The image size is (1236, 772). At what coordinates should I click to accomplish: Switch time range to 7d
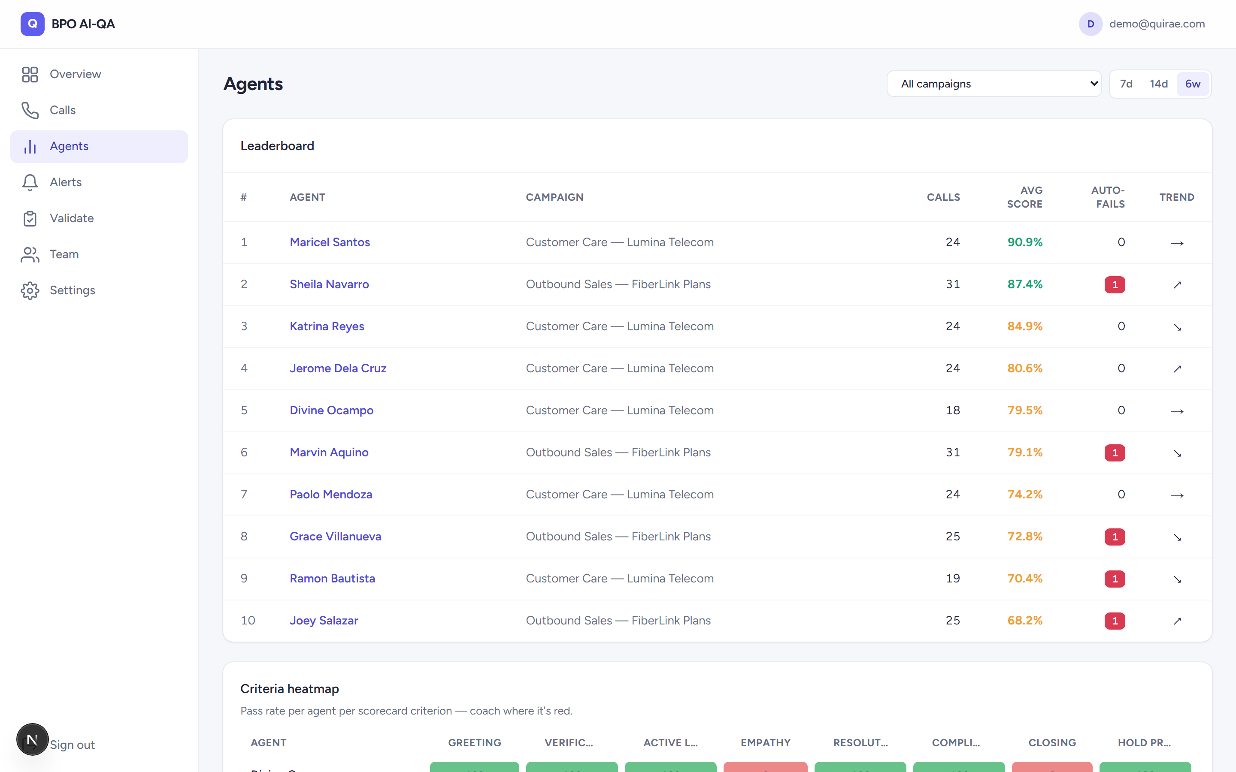[x=1126, y=84]
